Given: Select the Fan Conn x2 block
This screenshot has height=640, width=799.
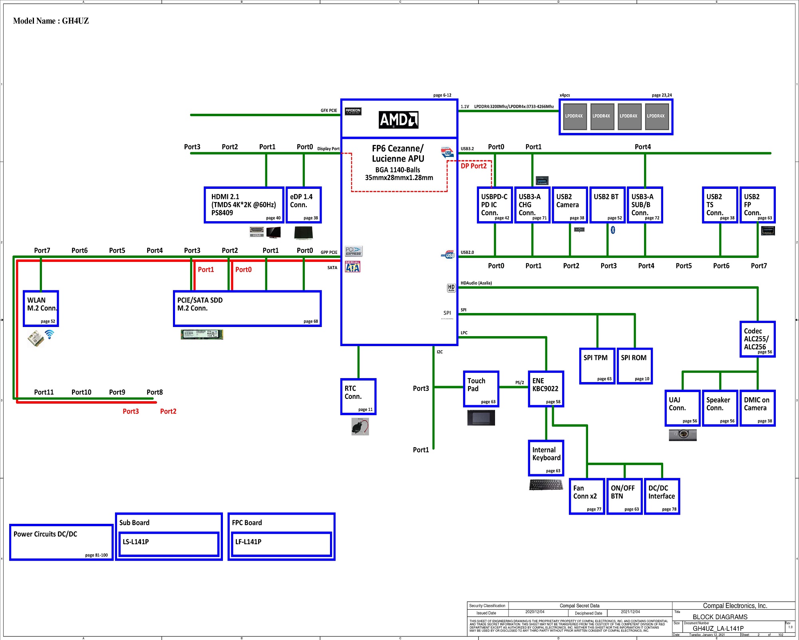Looking at the screenshot, I should click(x=587, y=497).
